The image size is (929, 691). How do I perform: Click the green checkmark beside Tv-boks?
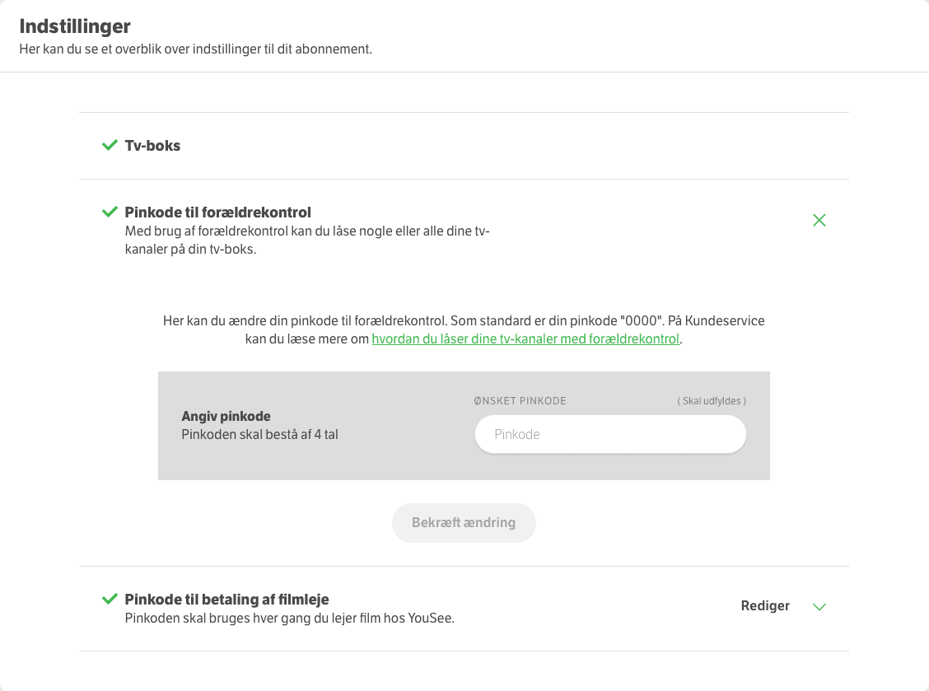110,146
